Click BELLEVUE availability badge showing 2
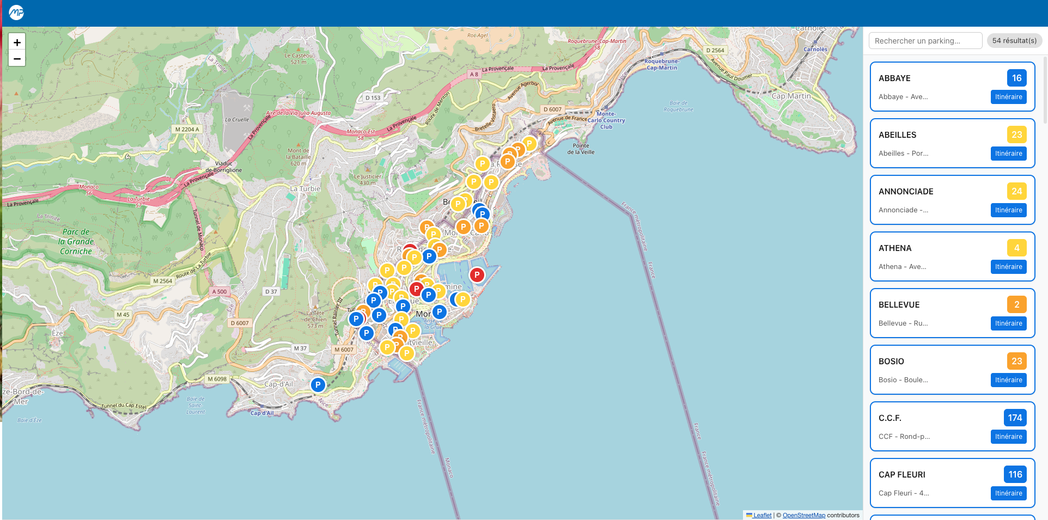 coord(1016,304)
